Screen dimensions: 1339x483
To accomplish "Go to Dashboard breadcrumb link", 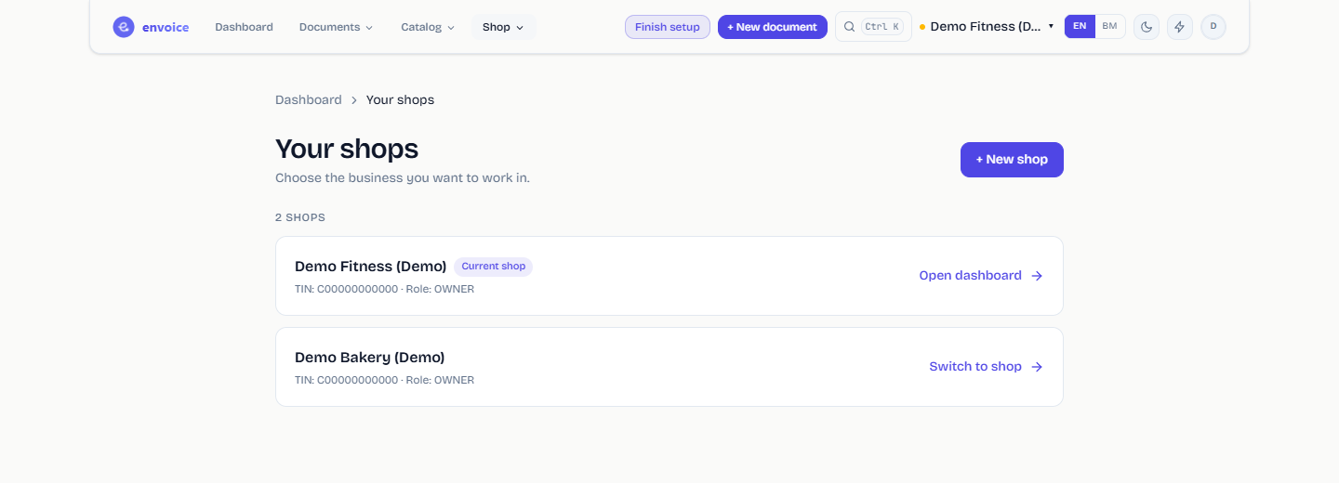I will pyautogui.click(x=309, y=99).
